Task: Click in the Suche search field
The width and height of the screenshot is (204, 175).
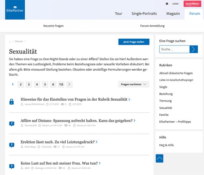Action: pos(174,49)
